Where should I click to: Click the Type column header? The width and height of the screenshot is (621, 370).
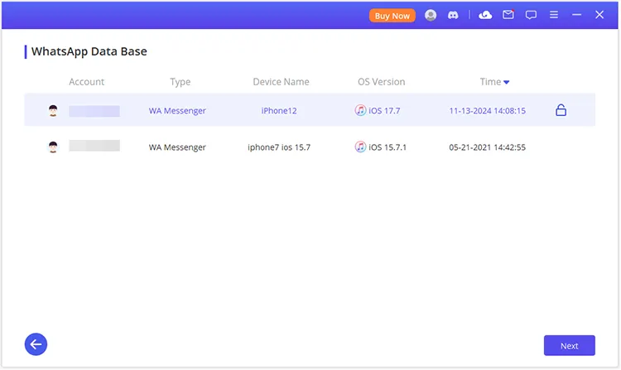coord(181,82)
